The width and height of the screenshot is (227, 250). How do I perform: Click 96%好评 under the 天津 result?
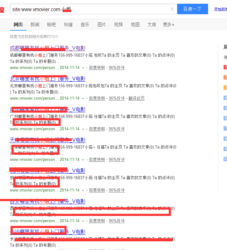coord(117,159)
